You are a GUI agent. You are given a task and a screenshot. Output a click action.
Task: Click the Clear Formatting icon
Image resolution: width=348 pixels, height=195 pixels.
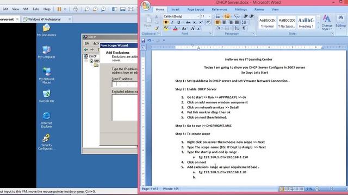(x=208, y=22)
